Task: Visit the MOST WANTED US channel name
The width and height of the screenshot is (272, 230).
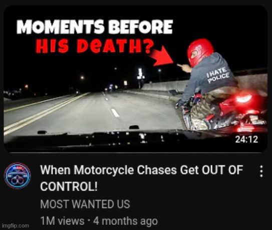Action: tap(85, 204)
